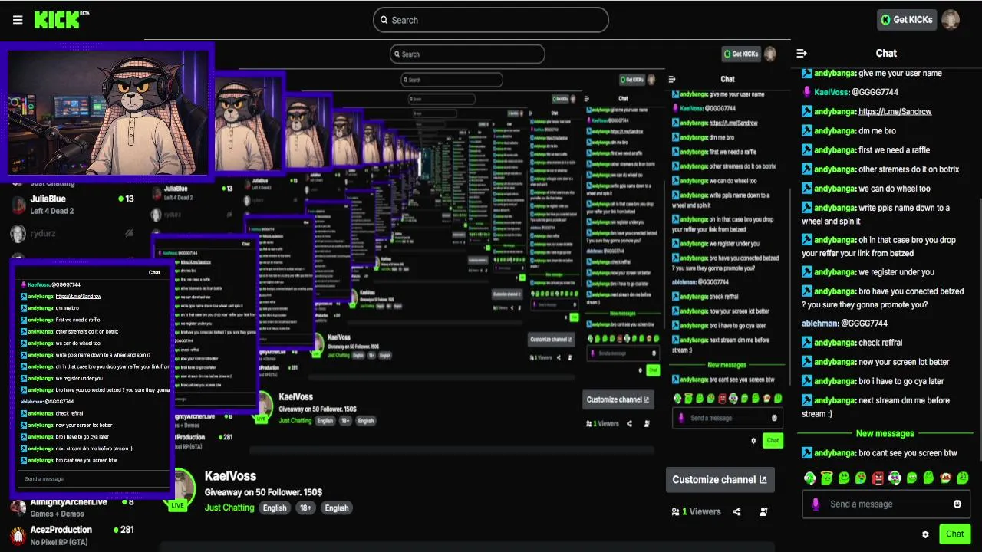Send message with main green Chat button
Image resolution: width=982 pixels, height=552 pixels.
(954, 534)
